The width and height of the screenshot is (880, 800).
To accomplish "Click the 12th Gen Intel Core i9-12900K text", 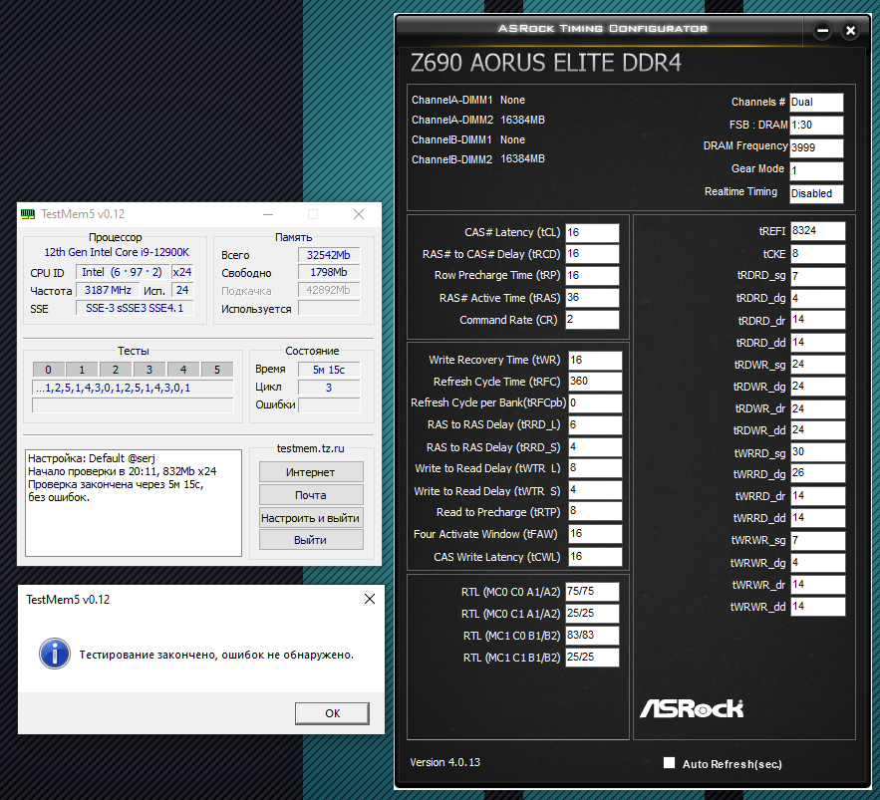I will pos(117,252).
